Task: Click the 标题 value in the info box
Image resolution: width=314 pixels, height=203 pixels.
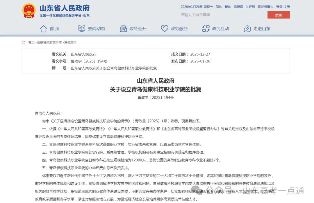Action: click(x=114, y=68)
